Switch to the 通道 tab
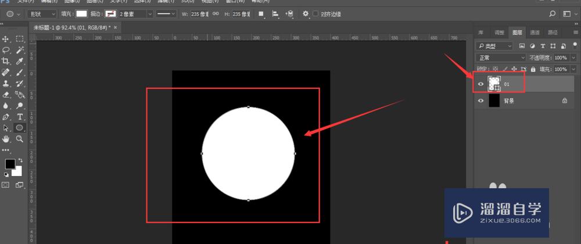The width and height of the screenshot is (581, 244). pyautogui.click(x=535, y=33)
